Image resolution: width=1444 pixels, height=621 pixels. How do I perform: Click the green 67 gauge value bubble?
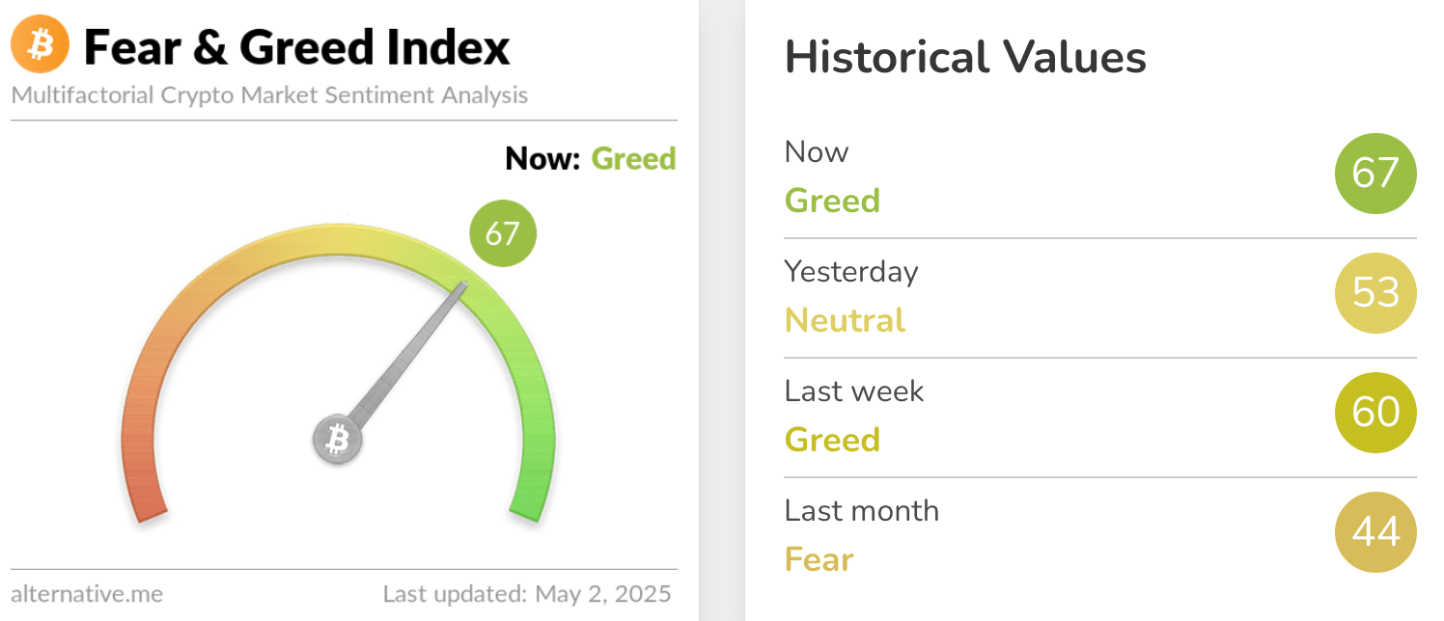(x=502, y=233)
